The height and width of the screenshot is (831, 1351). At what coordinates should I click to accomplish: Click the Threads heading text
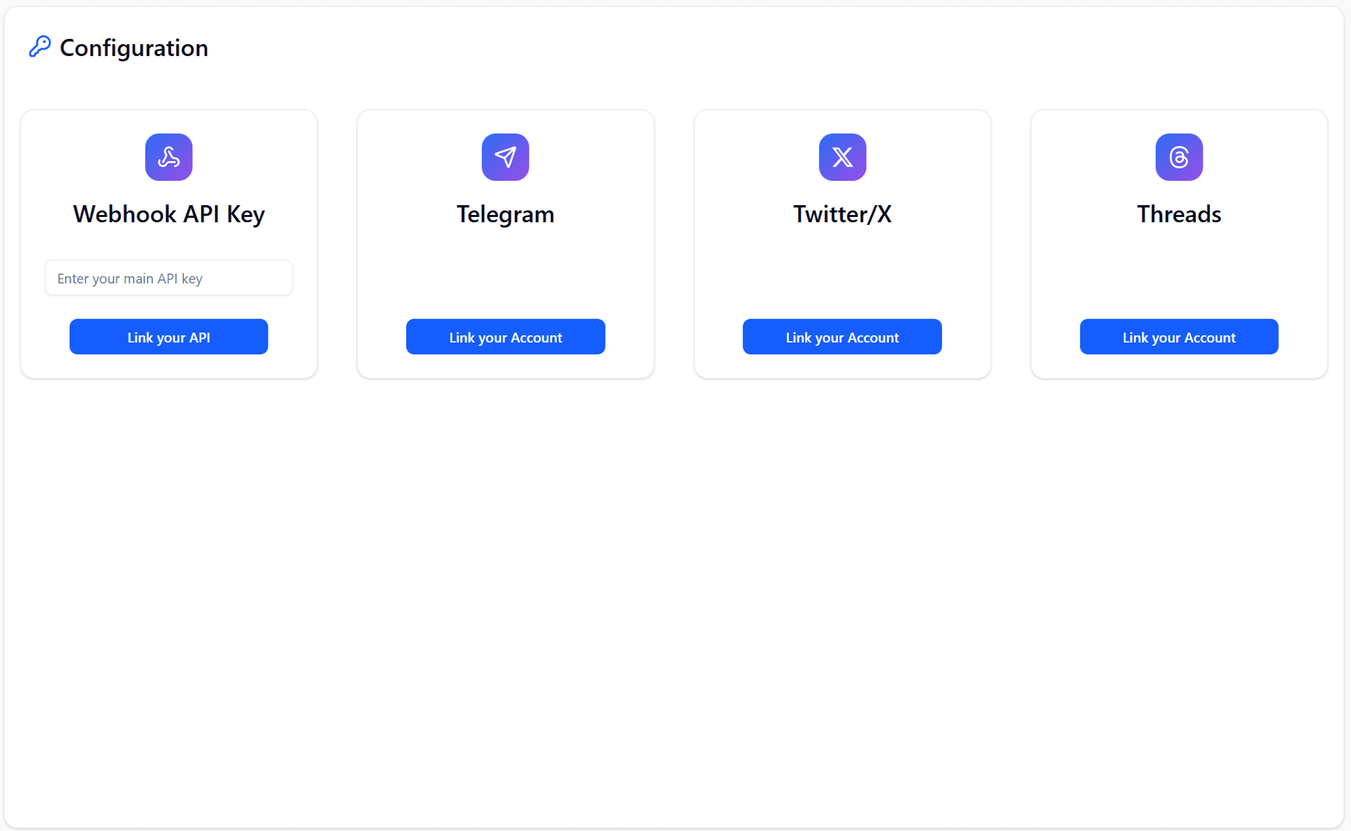click(1179, 214)
